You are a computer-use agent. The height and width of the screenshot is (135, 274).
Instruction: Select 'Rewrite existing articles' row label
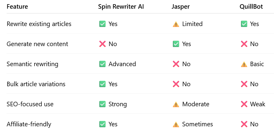point(39,24)
